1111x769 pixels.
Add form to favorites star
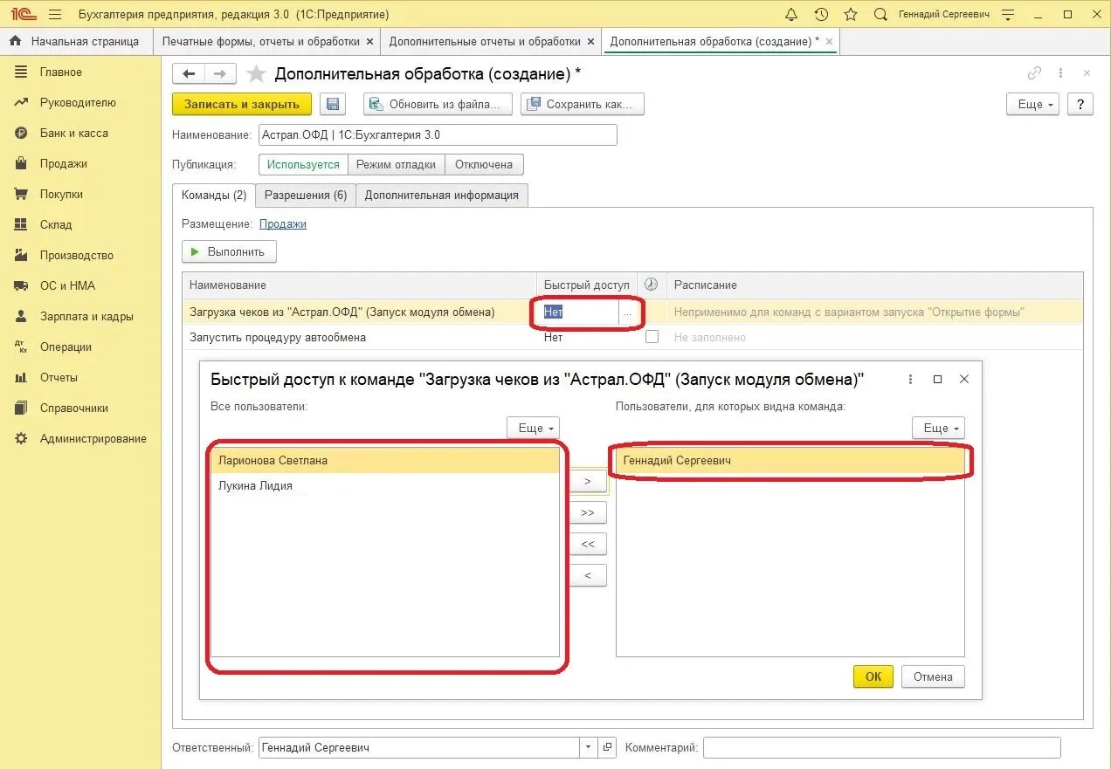coord(255,74)
